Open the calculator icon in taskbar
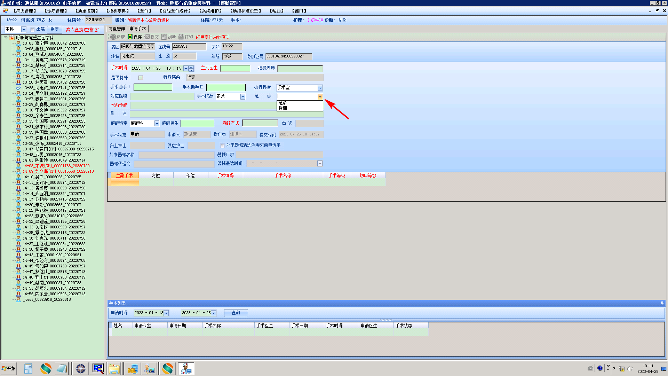This screenshot has width=668, height=376. [x=28, y=368]
